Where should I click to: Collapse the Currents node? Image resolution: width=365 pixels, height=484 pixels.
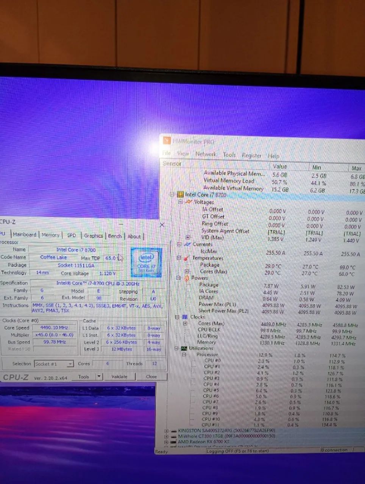coord(179,244)
